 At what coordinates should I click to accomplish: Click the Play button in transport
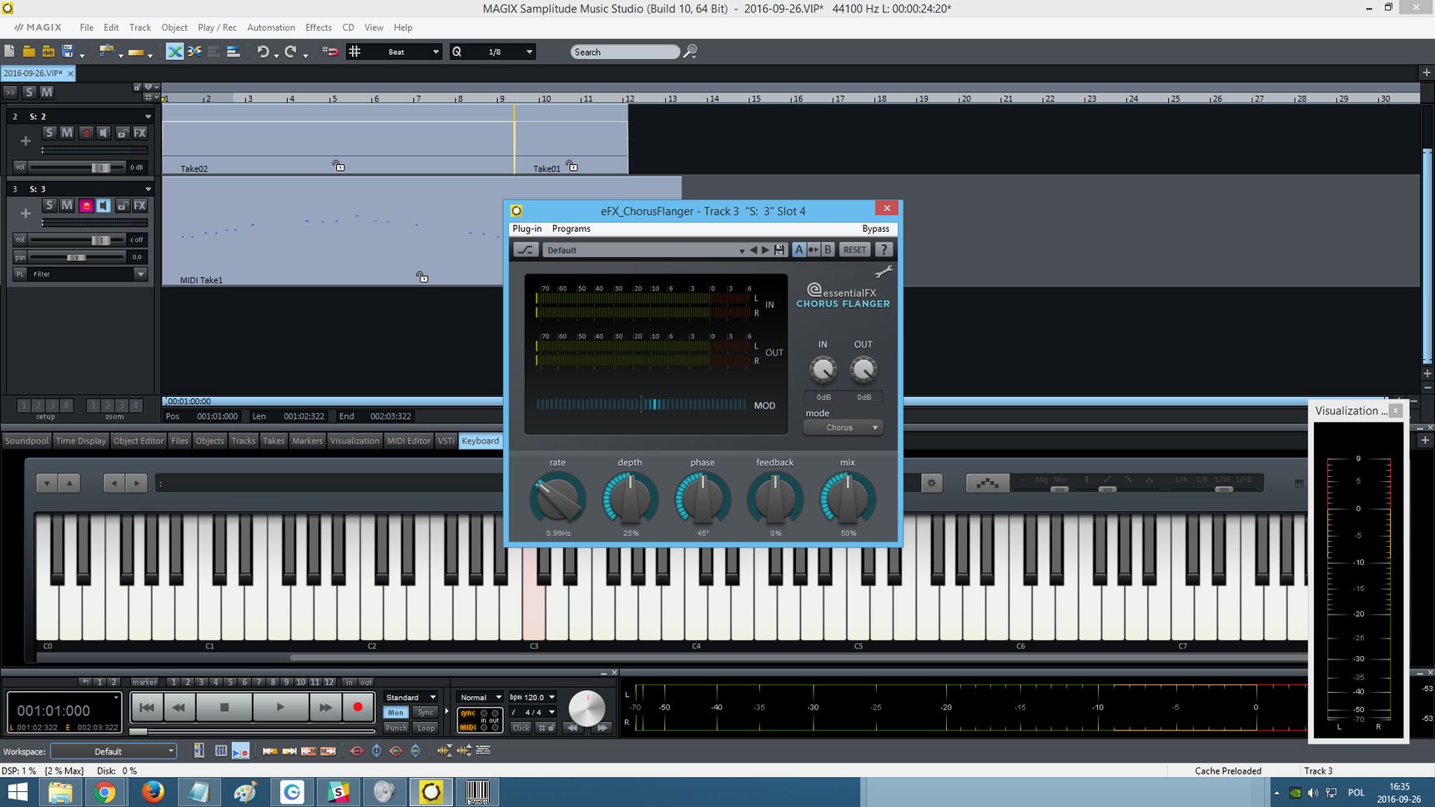point(280,707)
